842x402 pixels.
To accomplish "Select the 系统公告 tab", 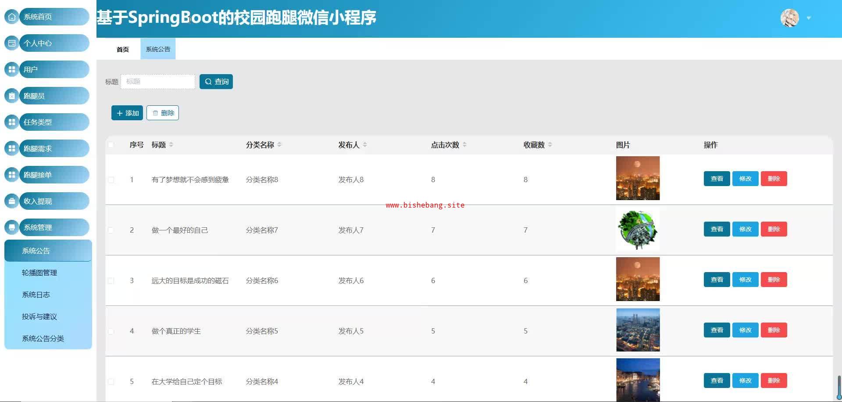I will (158, 49).
